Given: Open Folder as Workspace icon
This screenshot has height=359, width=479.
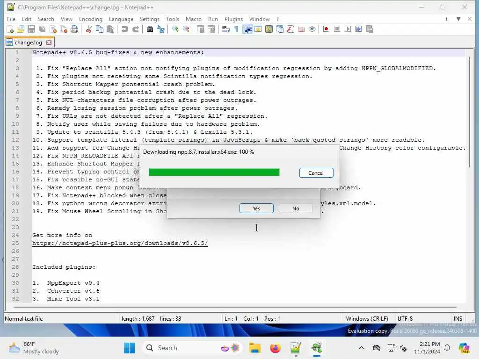Looking at the screenshot, I should [x=301, y=29].
